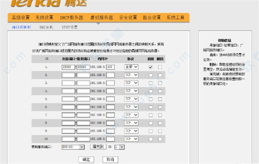This screenshot has width=259, height=164.
Task: Click start port field in row 8
Action: [x=68, y=123]
